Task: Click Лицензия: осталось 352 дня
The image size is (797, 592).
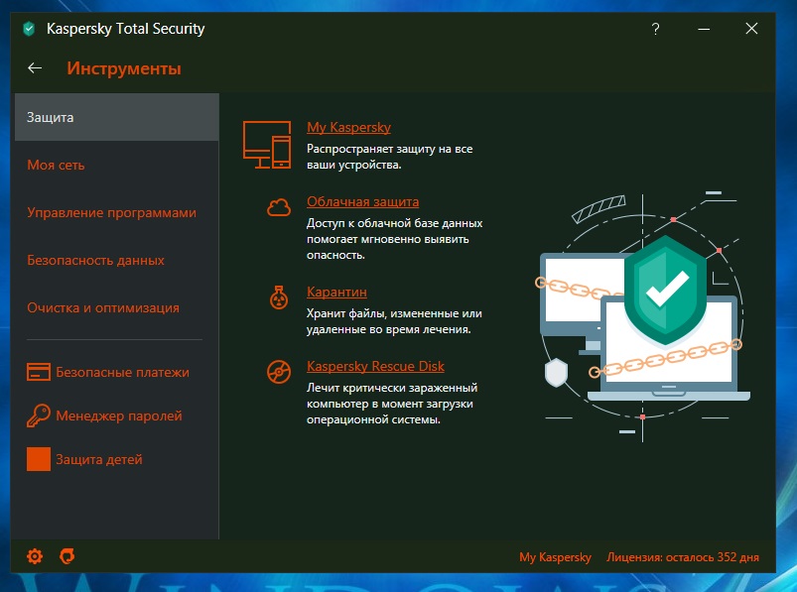Action: (x=683, y=557)
